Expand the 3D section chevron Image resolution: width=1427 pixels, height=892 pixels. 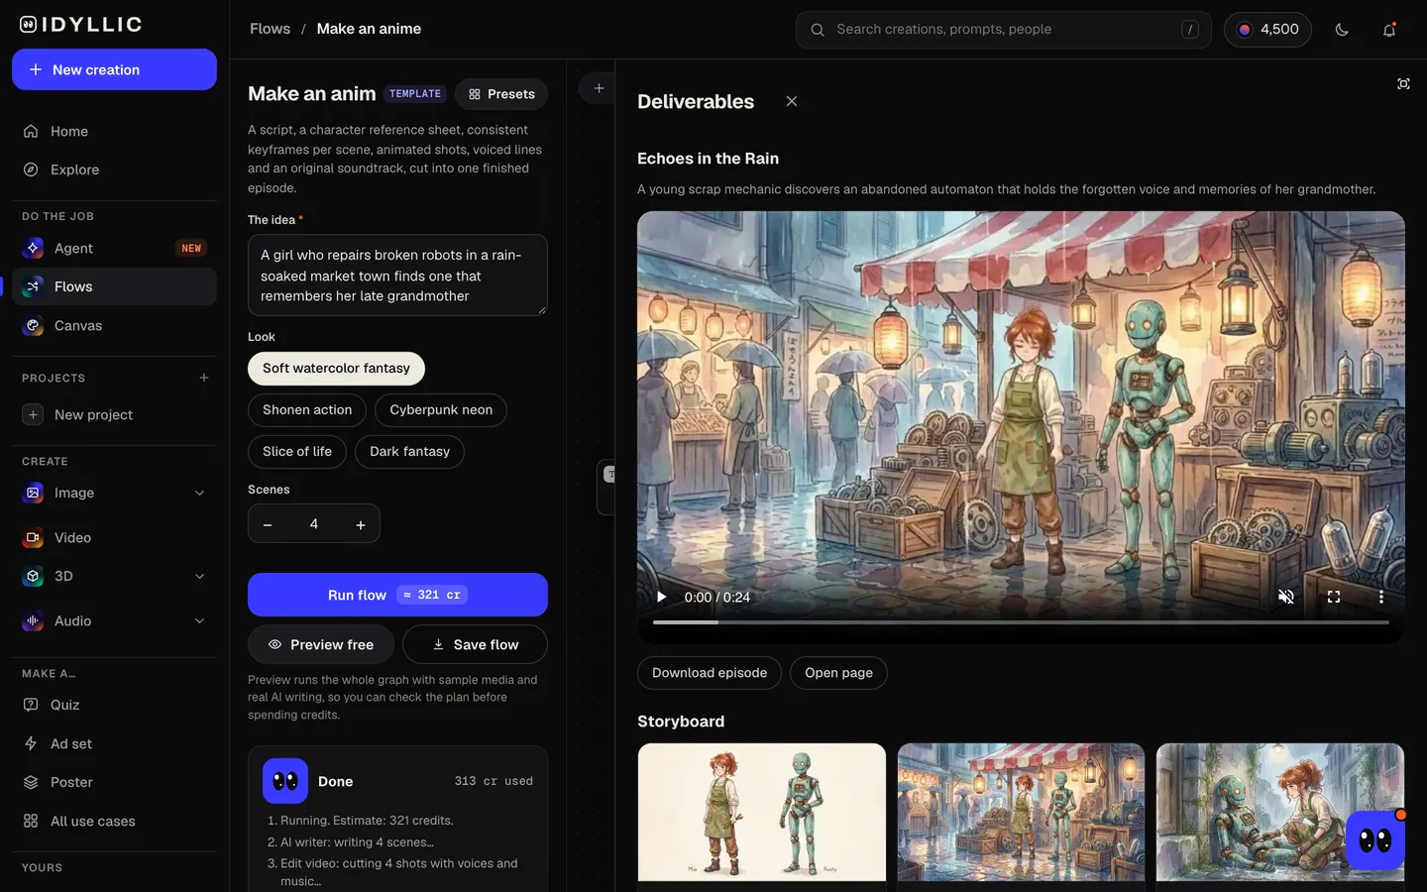[200, 576]
